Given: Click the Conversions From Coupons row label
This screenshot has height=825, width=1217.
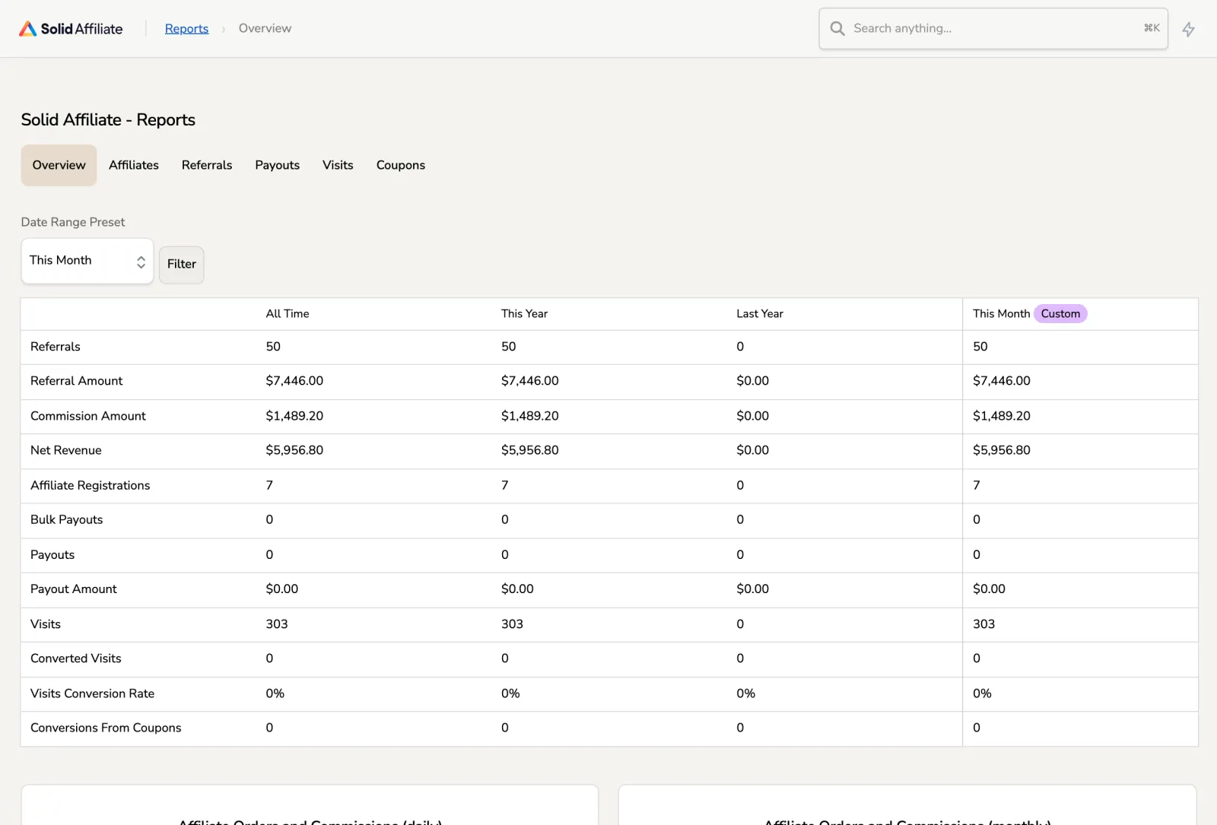Looking at the screenshot, I should [x=106, y=728].
